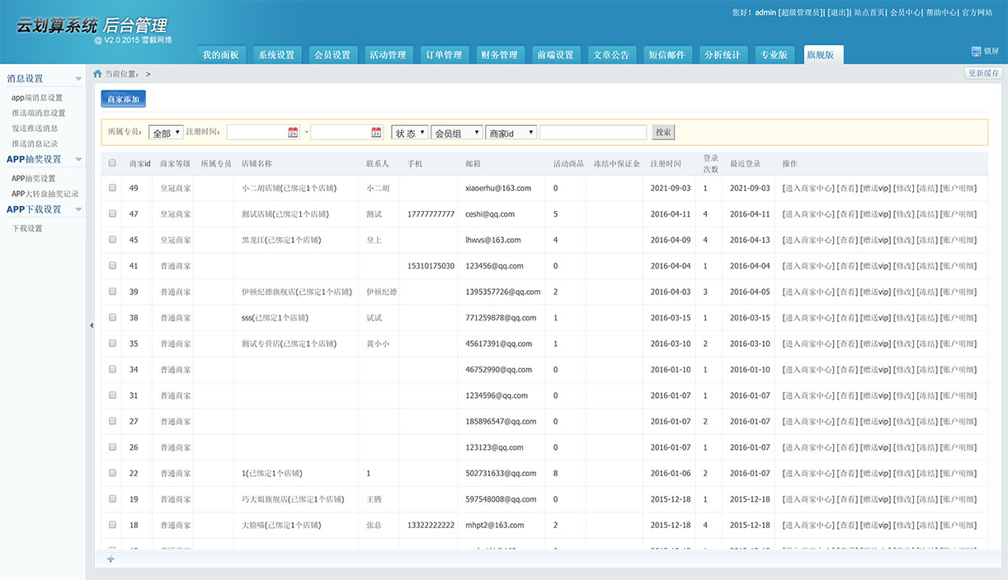The image size is (1008, 580).
Task: Open APP大转盘抽奖记录 in the sidebar
Action: coord(45,194)
